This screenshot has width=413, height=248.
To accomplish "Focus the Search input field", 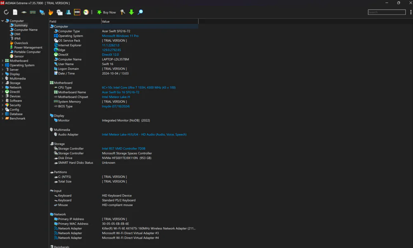I will click(387, 12).
